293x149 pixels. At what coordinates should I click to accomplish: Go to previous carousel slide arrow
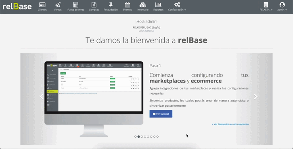coord(42,97)
